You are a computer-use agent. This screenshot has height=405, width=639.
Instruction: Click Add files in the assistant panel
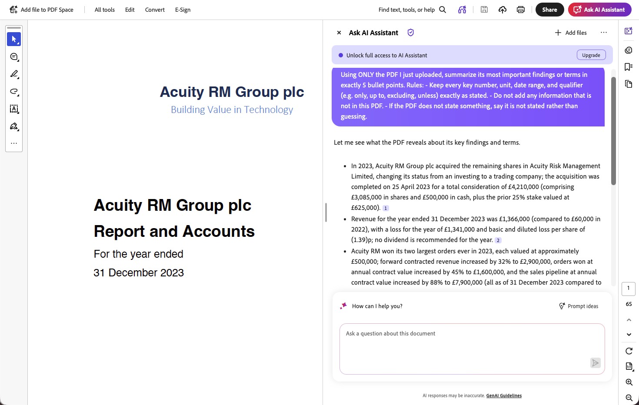coord(571,33)
